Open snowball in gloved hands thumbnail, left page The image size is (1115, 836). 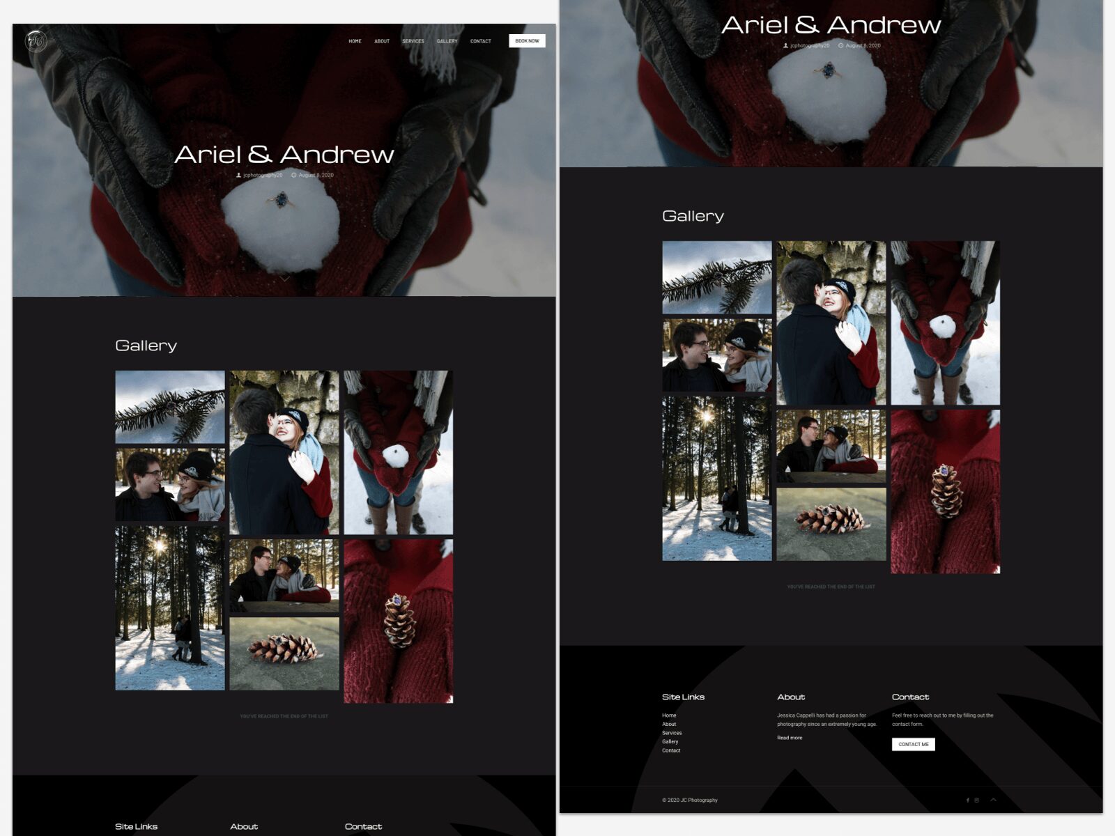[398, 453]
